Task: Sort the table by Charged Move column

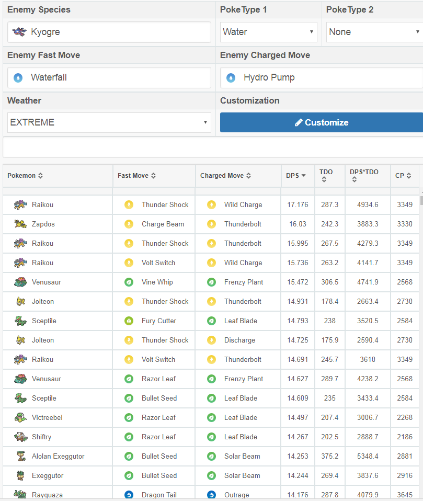Action: pos(225,175)
